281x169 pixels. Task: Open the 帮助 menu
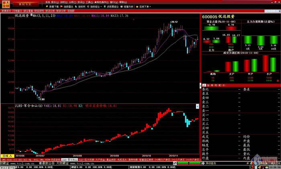pos(123,2)
